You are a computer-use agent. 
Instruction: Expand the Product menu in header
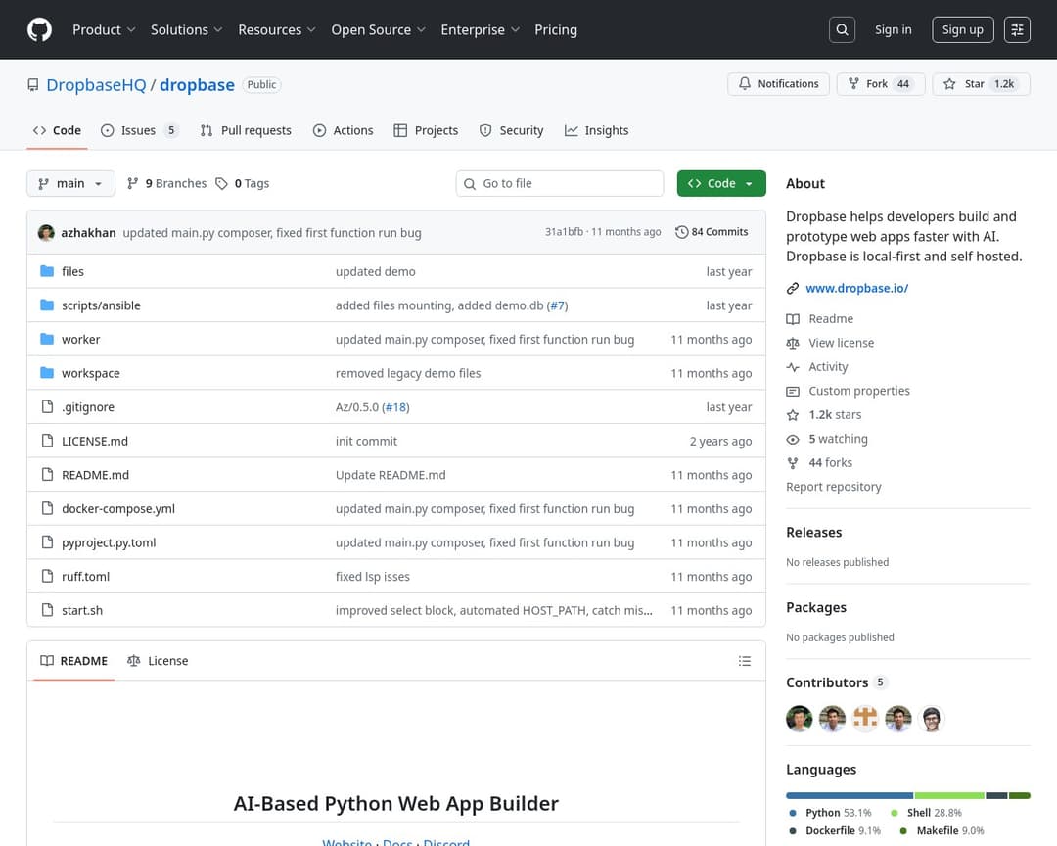pyautogui.click(x=104, y=29)
